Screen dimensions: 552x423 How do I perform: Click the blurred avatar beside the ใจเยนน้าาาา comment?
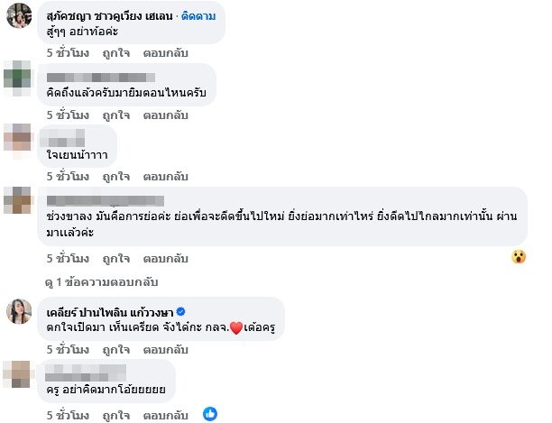click(x=19, y=138)
